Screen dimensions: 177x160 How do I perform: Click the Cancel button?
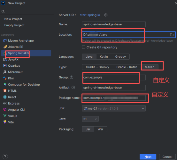point(167,157)
